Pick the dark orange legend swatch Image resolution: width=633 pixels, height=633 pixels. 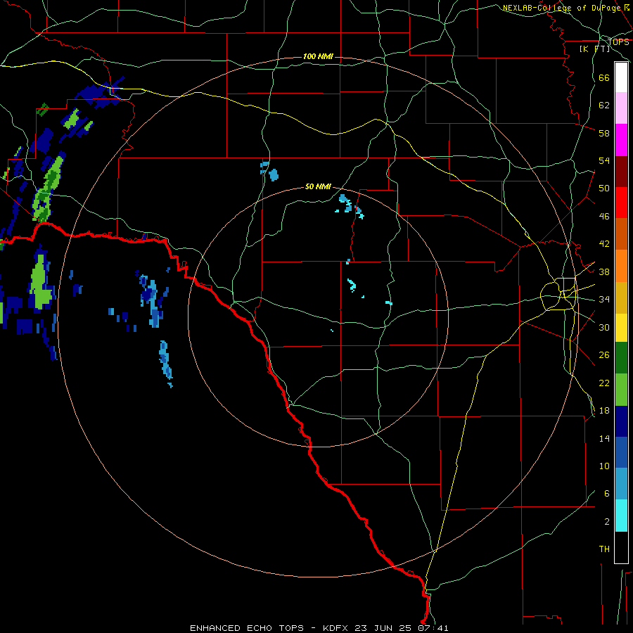(x=621, y=234)
